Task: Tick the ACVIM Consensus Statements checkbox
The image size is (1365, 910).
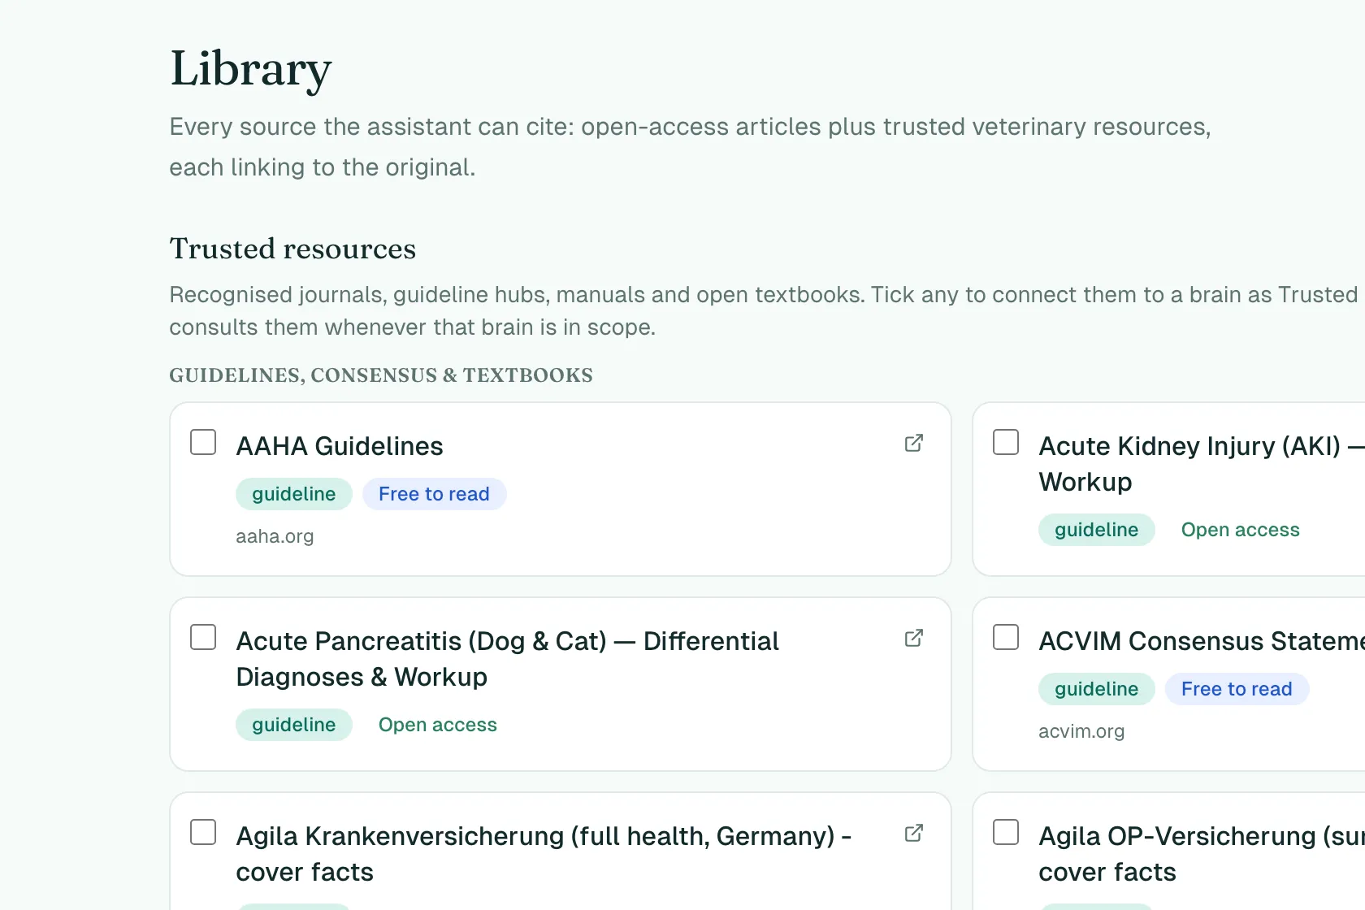Action: click(x=1006, y=637)
